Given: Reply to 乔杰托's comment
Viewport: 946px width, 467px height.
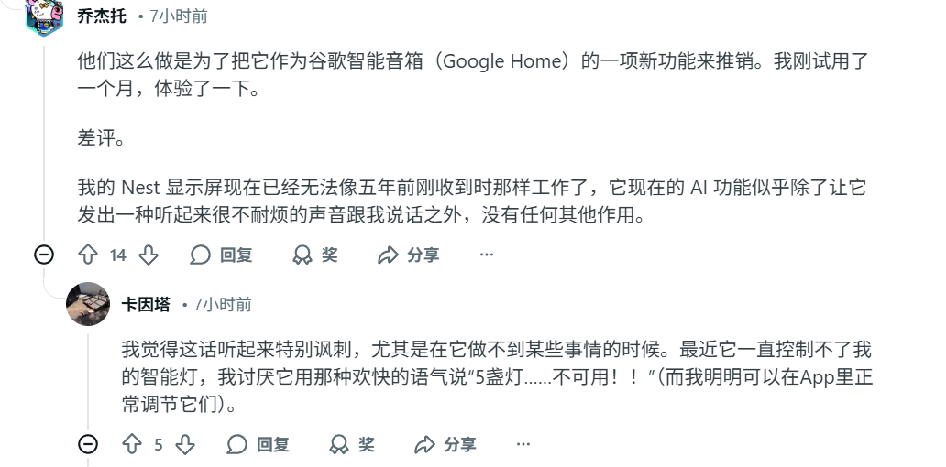Looking at the screenshot, I should (222, 255).
